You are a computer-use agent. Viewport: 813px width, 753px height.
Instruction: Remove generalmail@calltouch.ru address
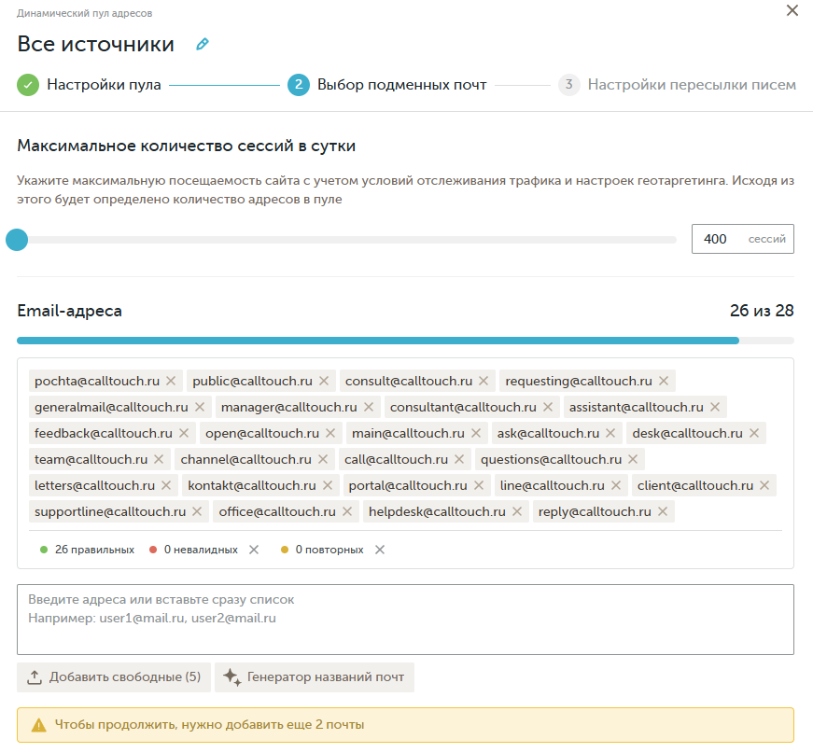pyautogui.click(x=200, y=408)
